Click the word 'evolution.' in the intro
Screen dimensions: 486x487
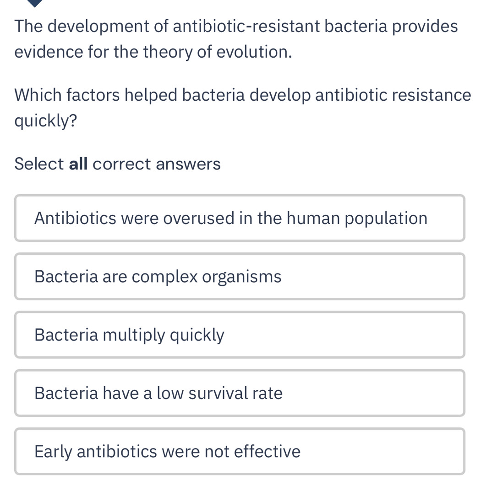[254, 52]
